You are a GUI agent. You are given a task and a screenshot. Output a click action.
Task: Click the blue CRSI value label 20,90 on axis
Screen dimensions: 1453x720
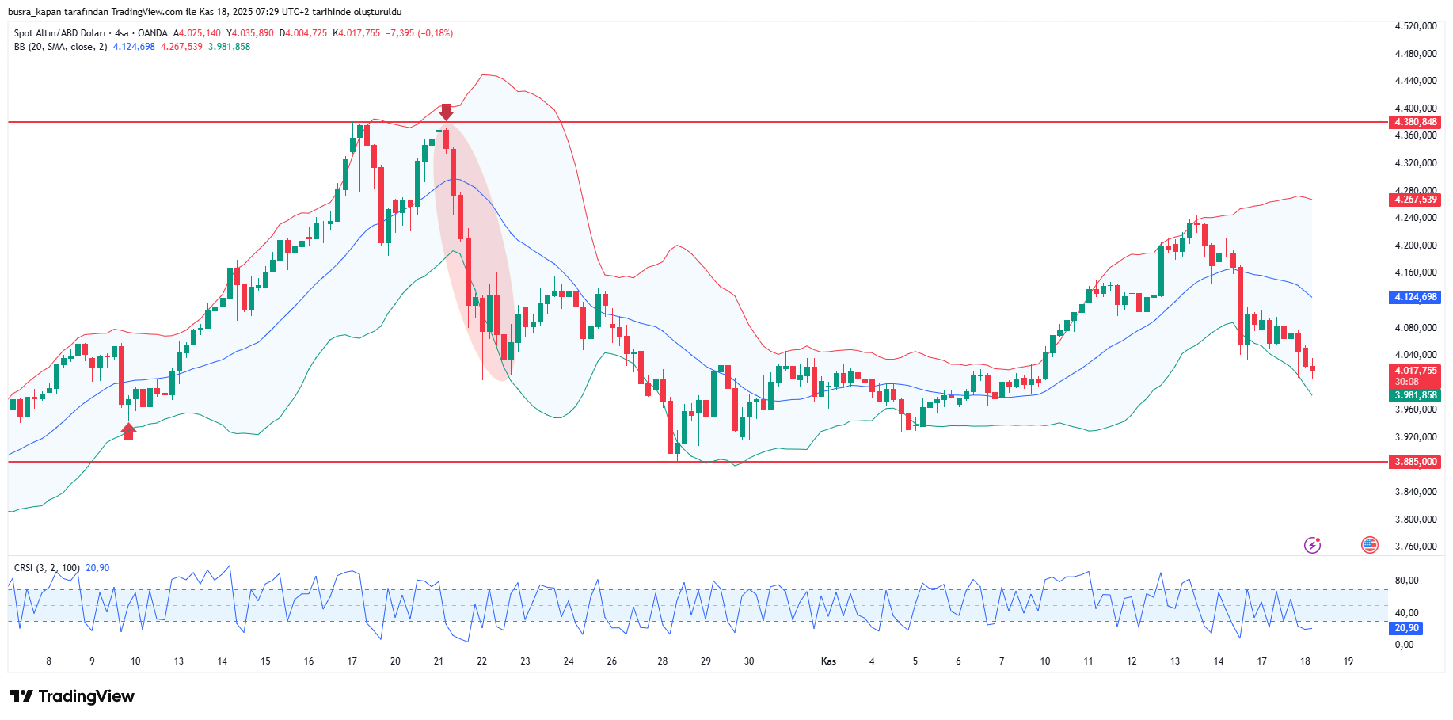1406,628
